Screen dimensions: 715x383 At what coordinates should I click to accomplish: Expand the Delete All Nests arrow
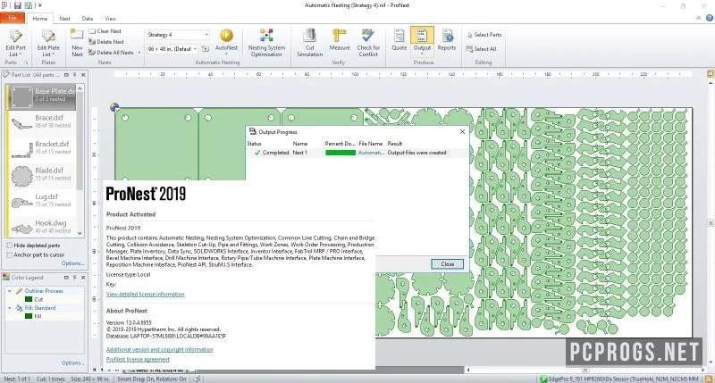coord(139,53)
